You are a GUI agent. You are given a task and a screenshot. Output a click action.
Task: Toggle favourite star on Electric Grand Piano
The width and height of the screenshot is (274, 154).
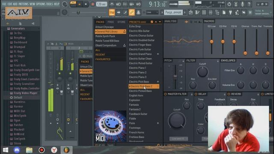click(x=158, y=54)
